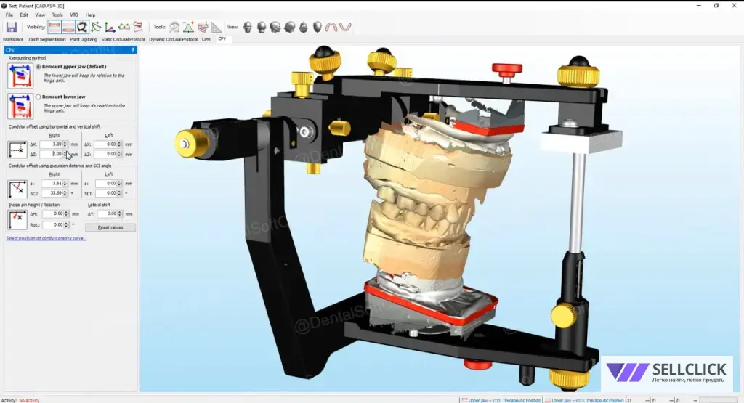Toggle upper jaw visibility icon
This screenshot has height=403, width=744.
pos(54,28)
